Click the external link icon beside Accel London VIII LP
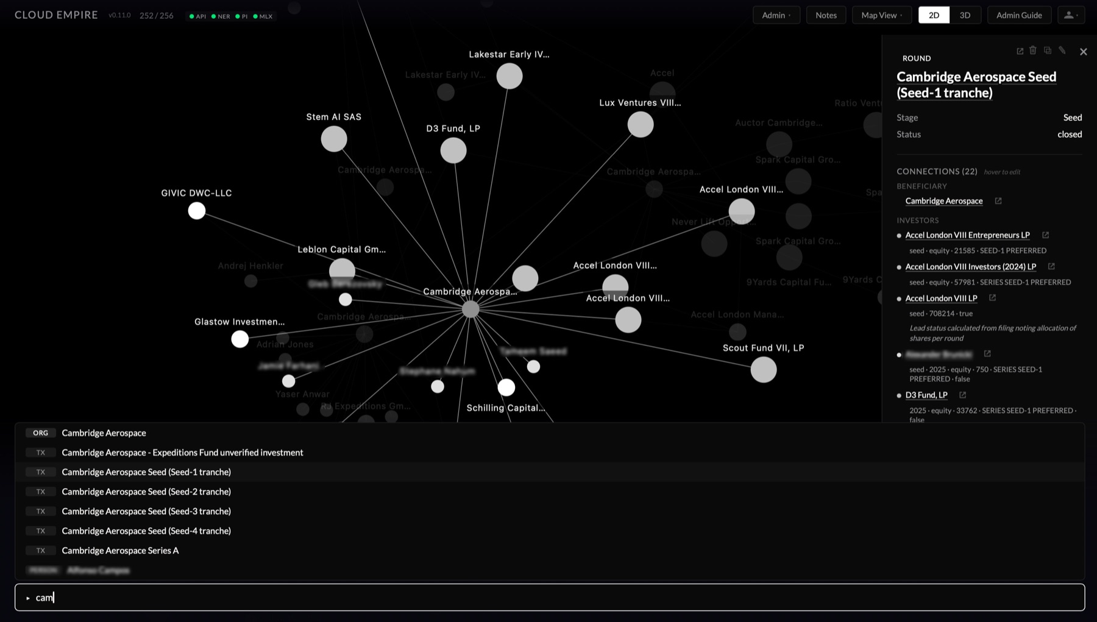1097x622 pixels. coord(992,298)
